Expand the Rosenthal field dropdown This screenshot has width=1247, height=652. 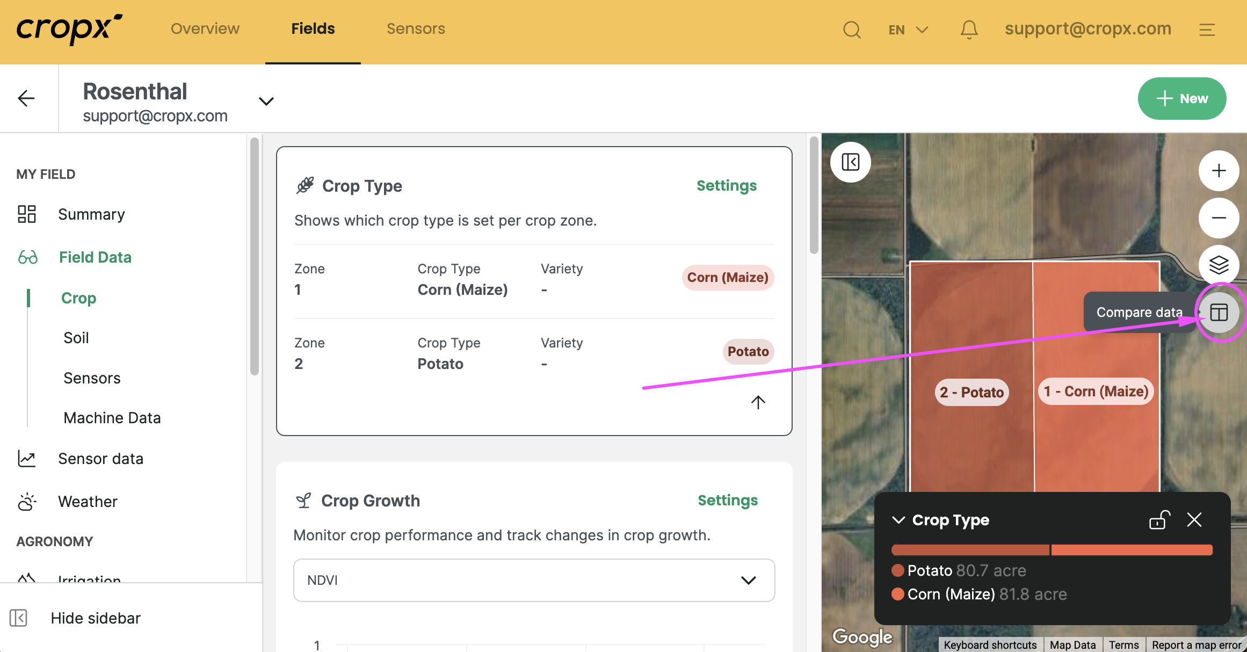[266, 101]
